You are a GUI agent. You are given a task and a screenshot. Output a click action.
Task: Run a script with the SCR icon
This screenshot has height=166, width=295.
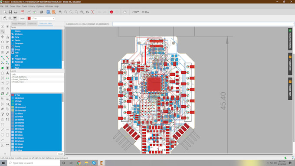coord(48,12)
